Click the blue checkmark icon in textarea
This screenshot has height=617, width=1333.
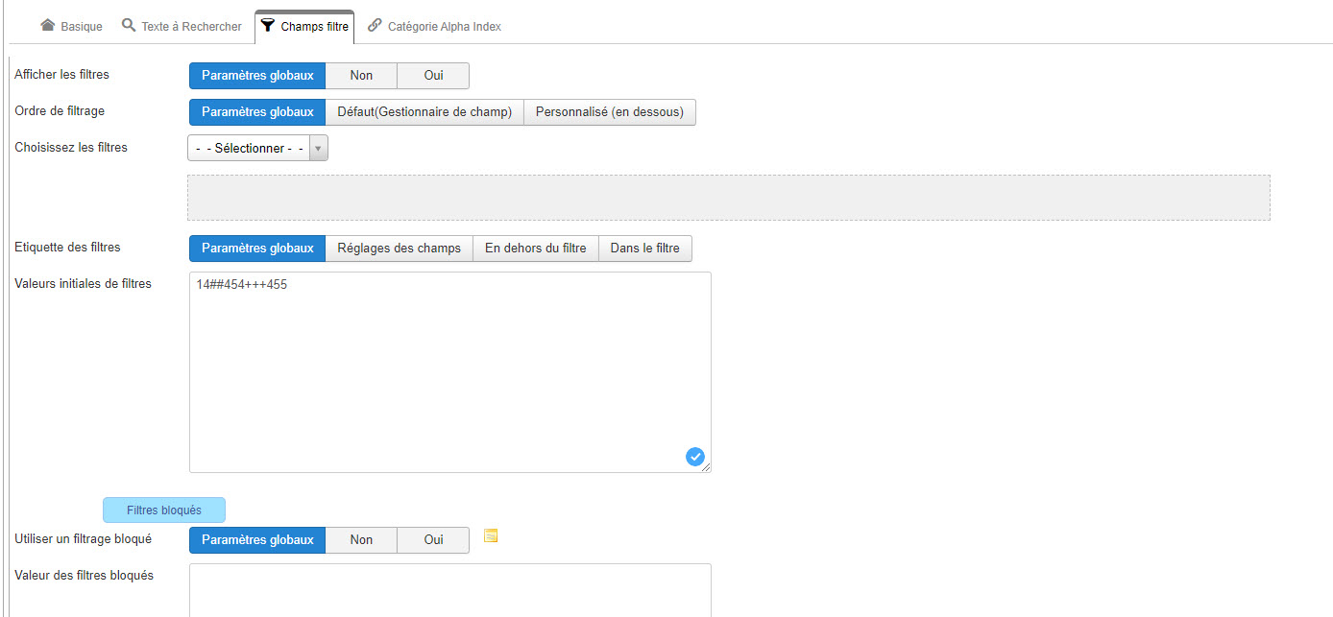click(695, 457)
